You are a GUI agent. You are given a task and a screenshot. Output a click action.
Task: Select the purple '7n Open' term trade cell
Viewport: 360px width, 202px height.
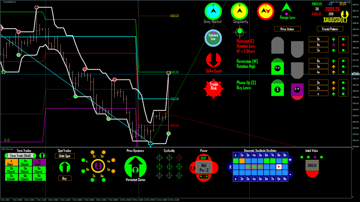[39, 162]
